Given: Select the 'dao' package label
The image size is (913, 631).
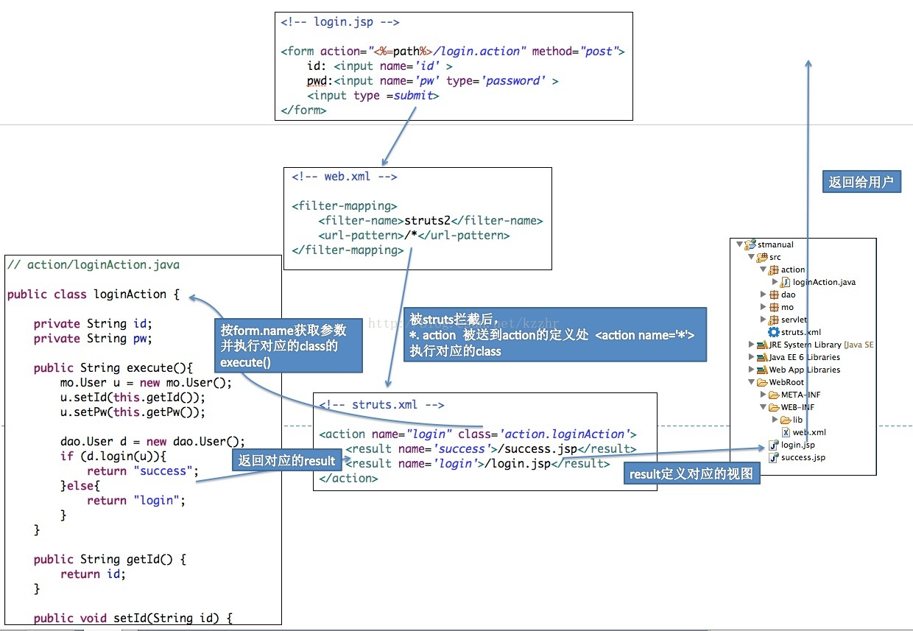Looking at the screenshot, I should click(788, 295).
